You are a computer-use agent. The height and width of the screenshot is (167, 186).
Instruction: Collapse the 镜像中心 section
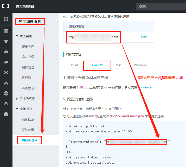point(17,109)
